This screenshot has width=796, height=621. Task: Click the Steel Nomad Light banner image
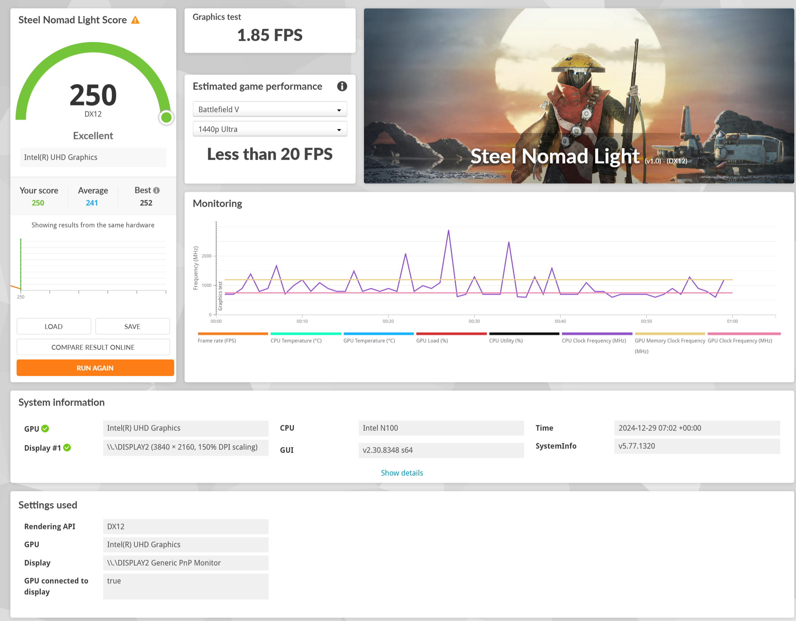(578, 96)
